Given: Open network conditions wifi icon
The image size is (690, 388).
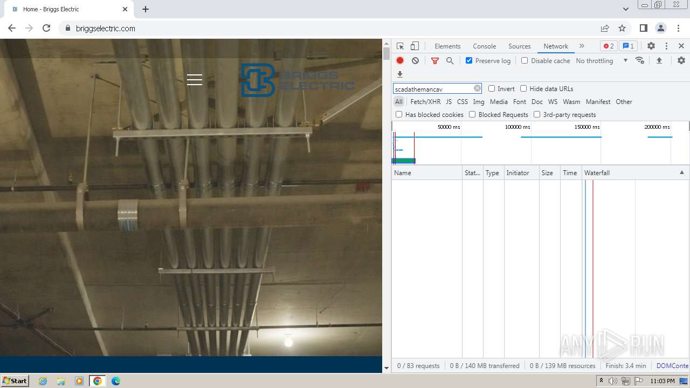Looking at the screenshot, I should tap(640, 60).
